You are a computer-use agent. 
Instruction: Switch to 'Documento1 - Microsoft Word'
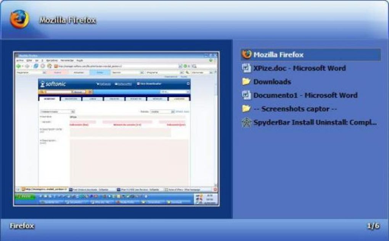(305, 95)
